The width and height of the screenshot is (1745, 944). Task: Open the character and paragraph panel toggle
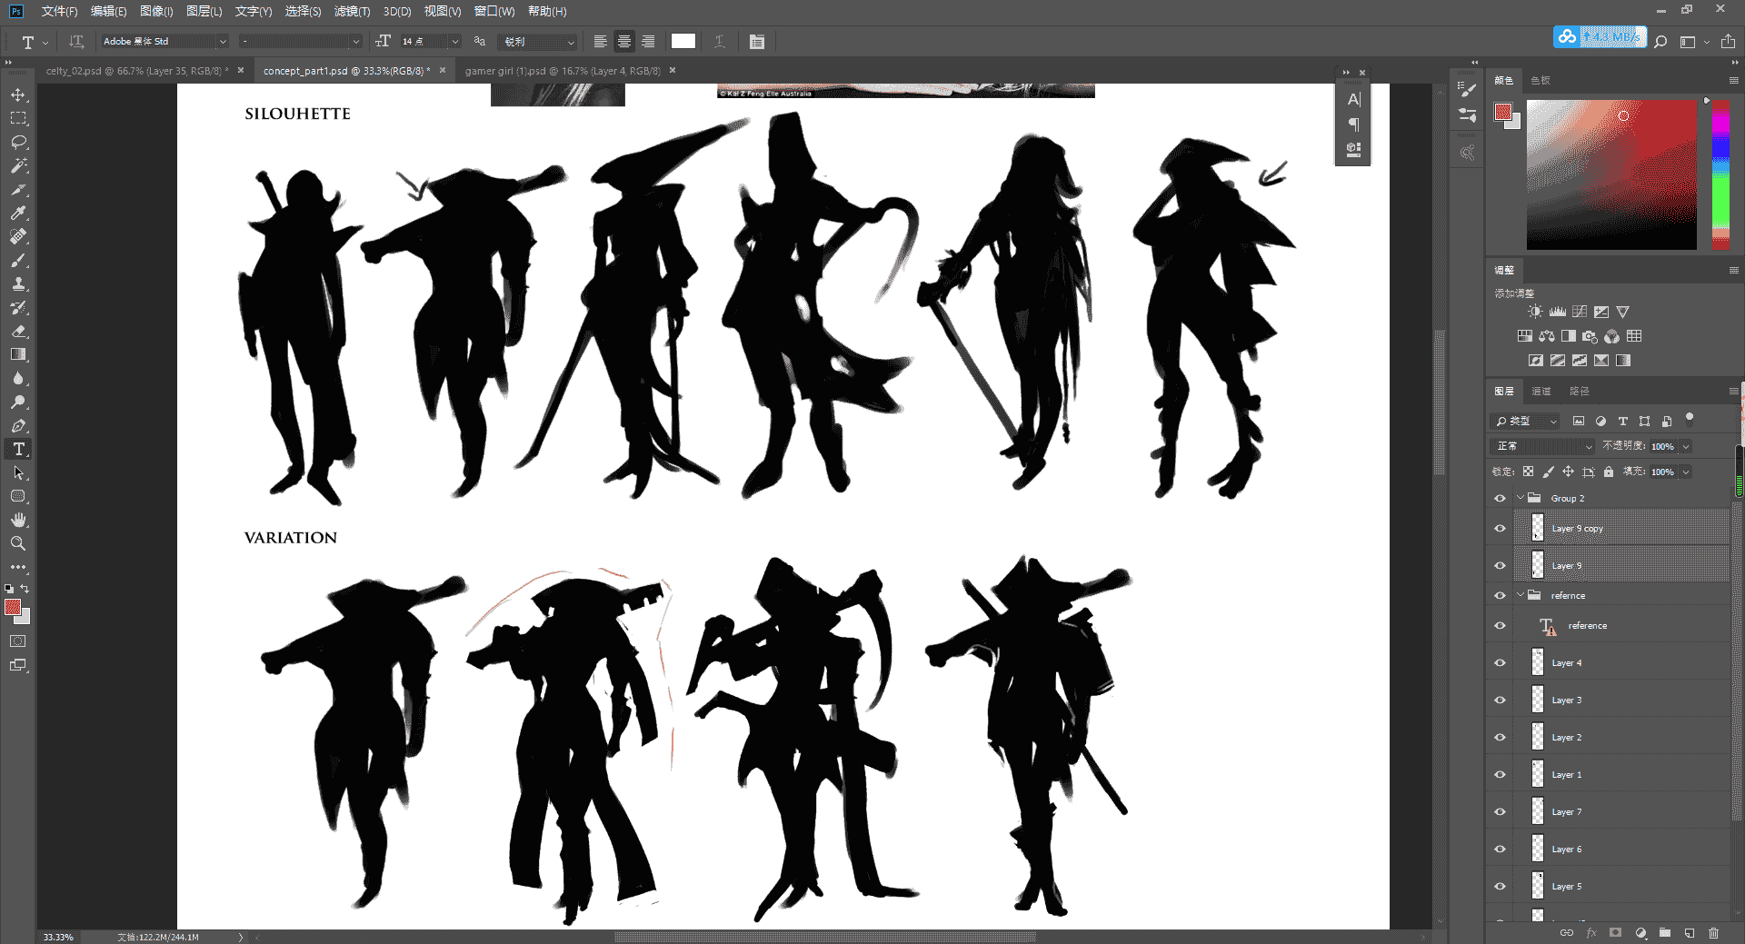(757, 41)
